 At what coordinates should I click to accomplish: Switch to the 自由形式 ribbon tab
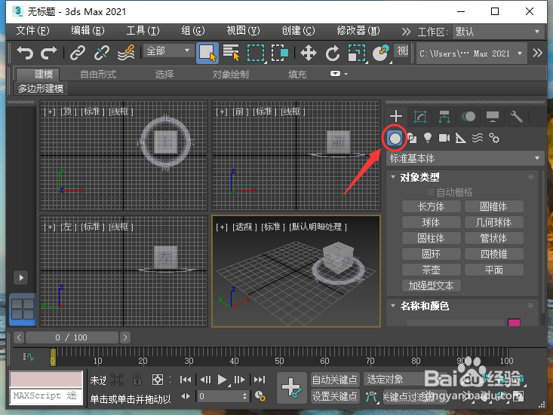(x=97, y=75)
